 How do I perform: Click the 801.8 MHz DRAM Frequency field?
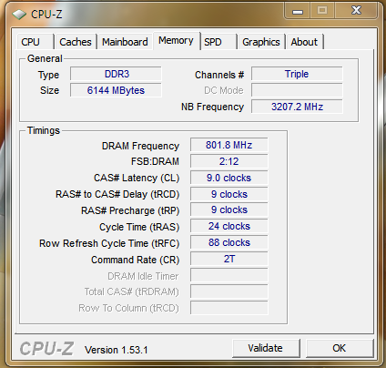(229, 145)
